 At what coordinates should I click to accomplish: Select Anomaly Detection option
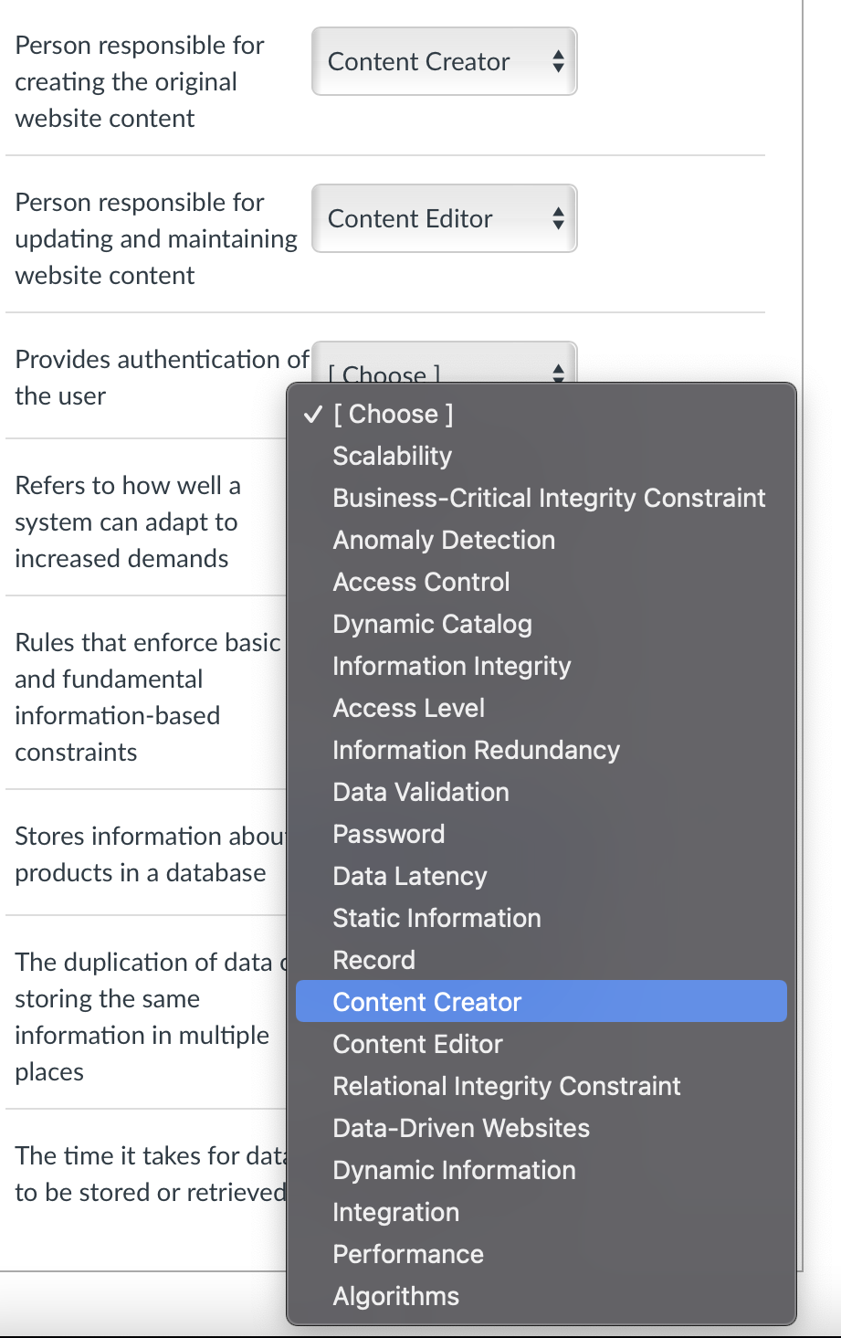click(443, 540)
